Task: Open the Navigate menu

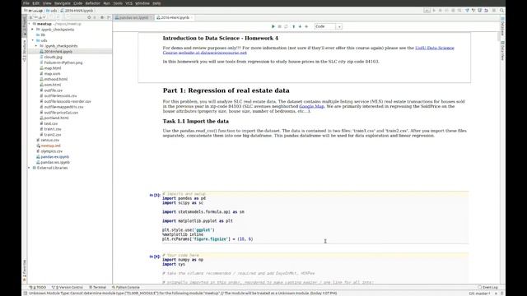Action: (63, 3)
